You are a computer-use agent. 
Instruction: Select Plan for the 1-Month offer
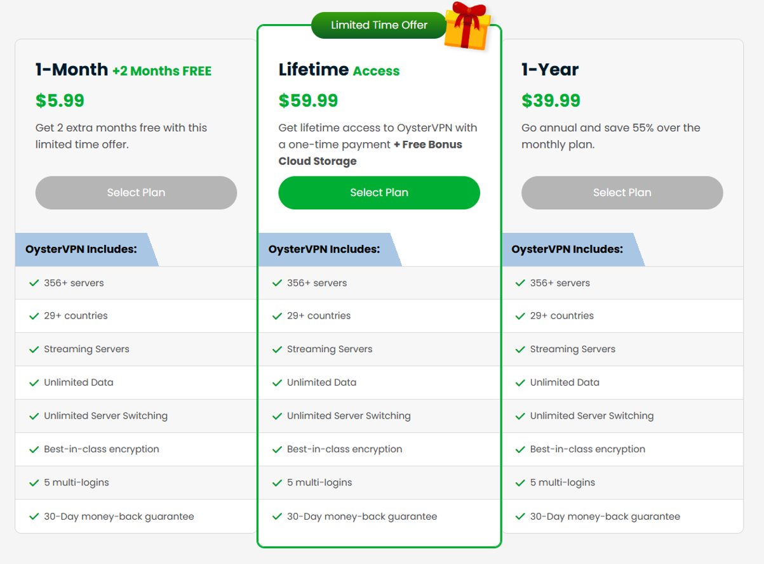pyautogui.click(x=135, y=192)
